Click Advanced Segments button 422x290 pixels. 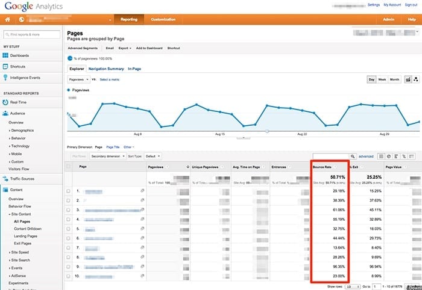83,48
